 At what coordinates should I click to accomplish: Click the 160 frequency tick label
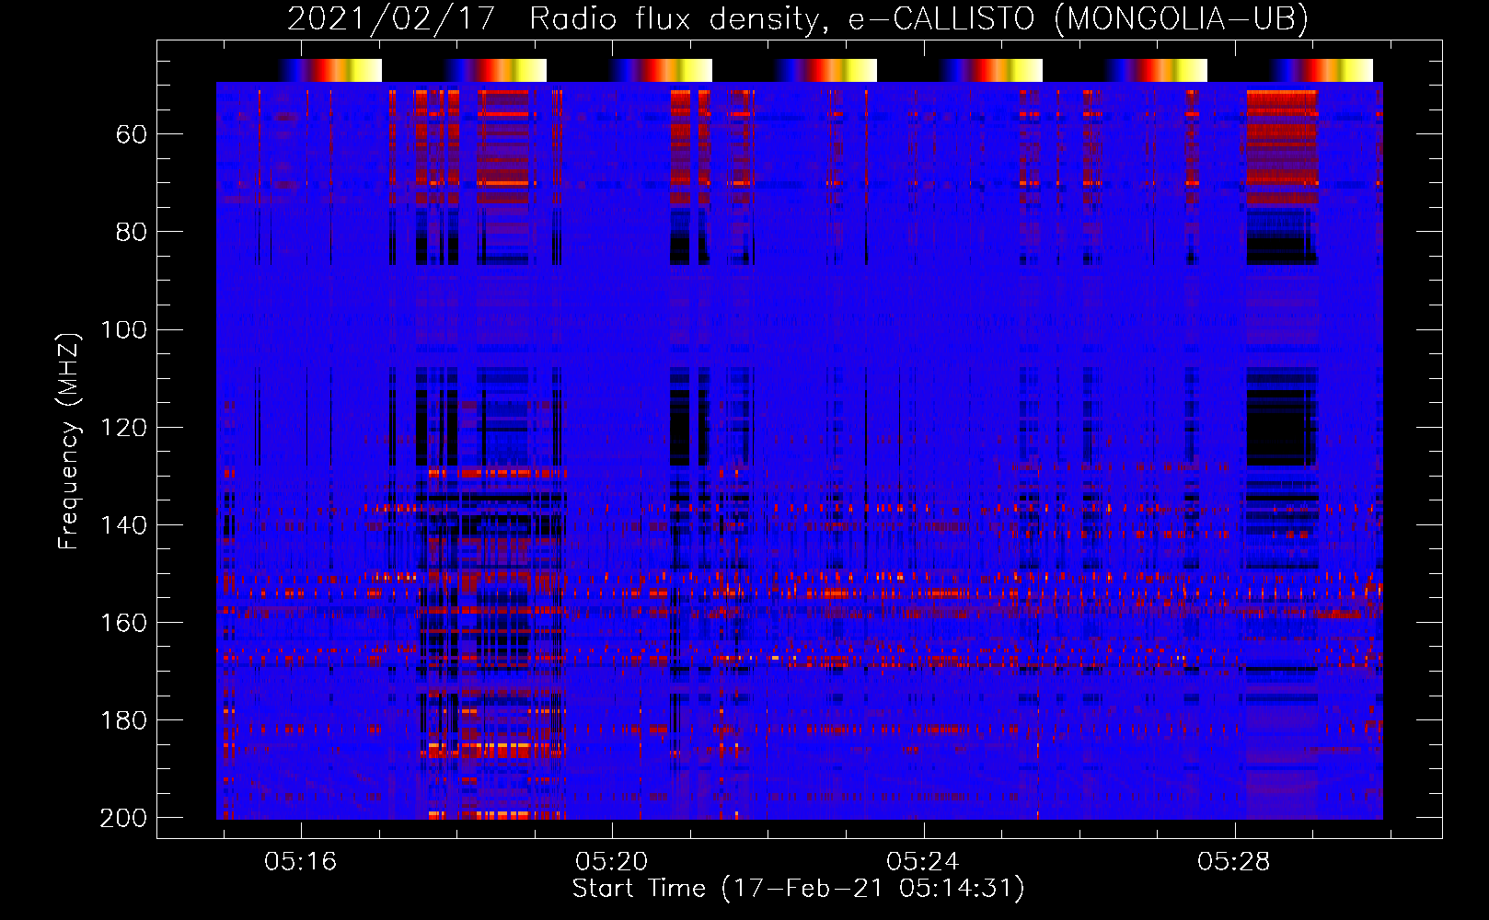pos(123,623)
